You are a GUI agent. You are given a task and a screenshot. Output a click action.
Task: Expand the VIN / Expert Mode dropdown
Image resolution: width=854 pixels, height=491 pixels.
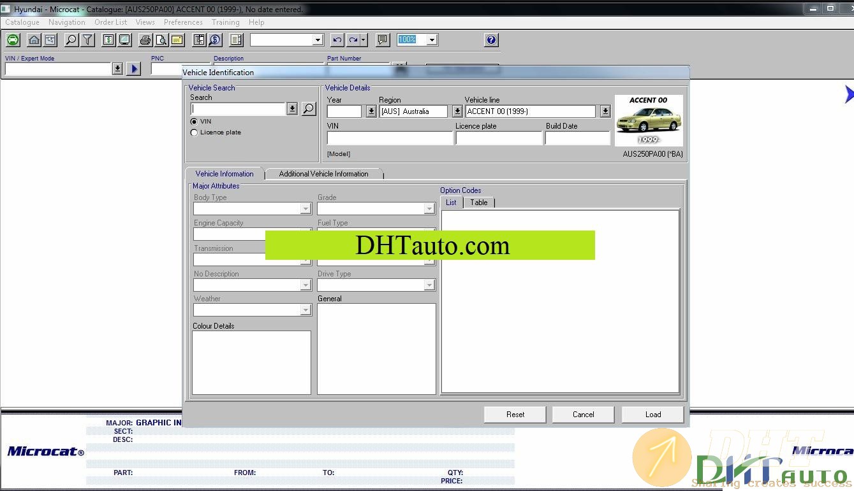(117, 69)
